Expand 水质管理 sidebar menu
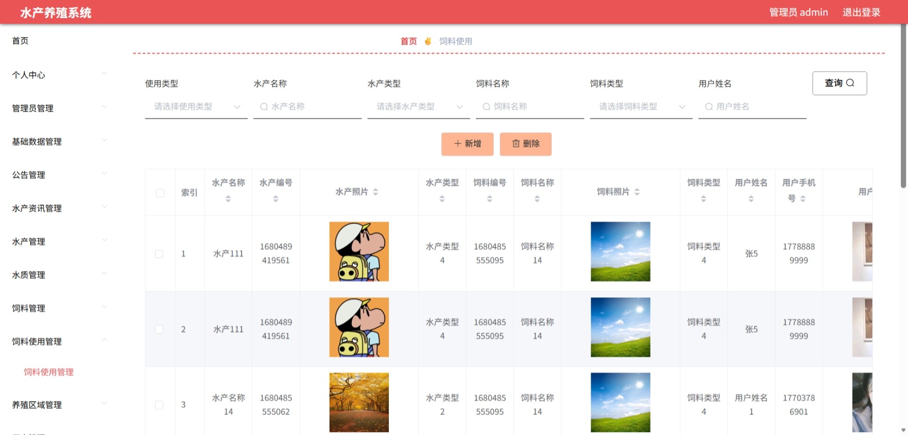 [x=60, y=275]
